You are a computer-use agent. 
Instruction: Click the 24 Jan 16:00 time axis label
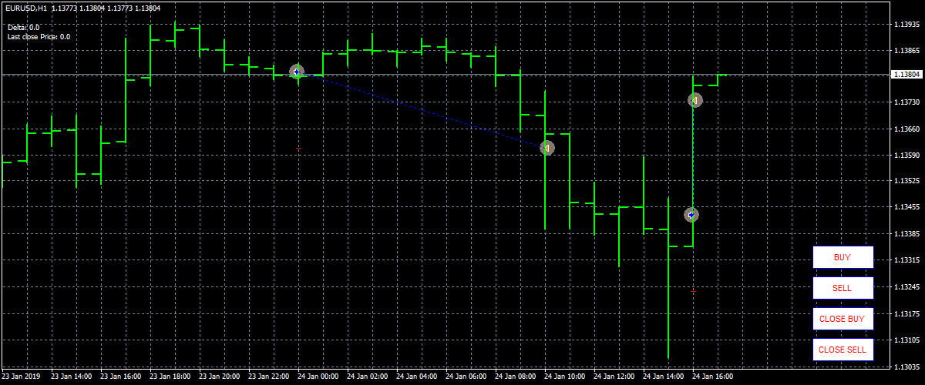712,377
